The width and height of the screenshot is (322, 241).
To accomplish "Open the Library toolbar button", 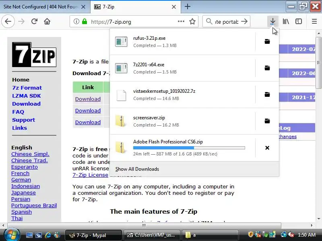I will click(286, 21).
